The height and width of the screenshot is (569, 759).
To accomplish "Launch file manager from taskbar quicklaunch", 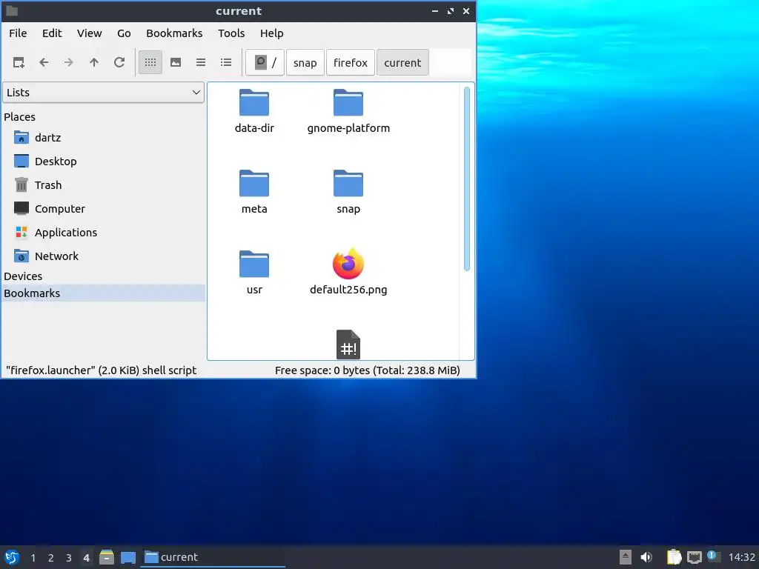I will 107,557.
